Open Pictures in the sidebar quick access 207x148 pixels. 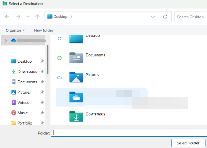point(21,92)
